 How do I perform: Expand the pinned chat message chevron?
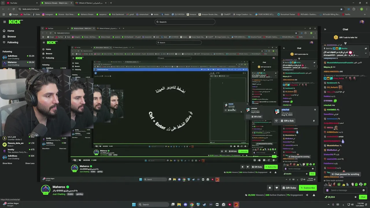point(366,53)
